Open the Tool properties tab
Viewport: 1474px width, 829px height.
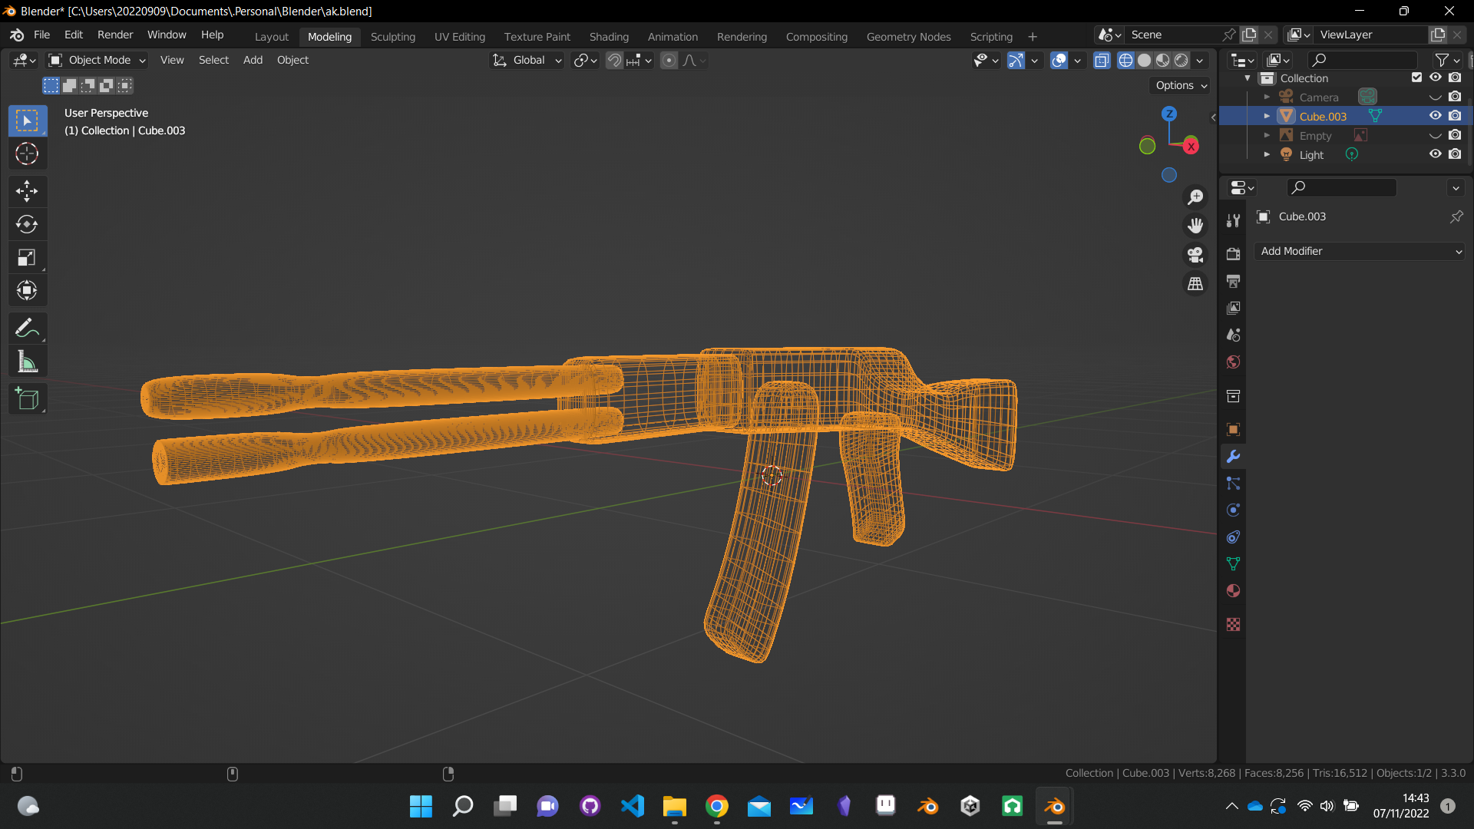coord(1233,220)
